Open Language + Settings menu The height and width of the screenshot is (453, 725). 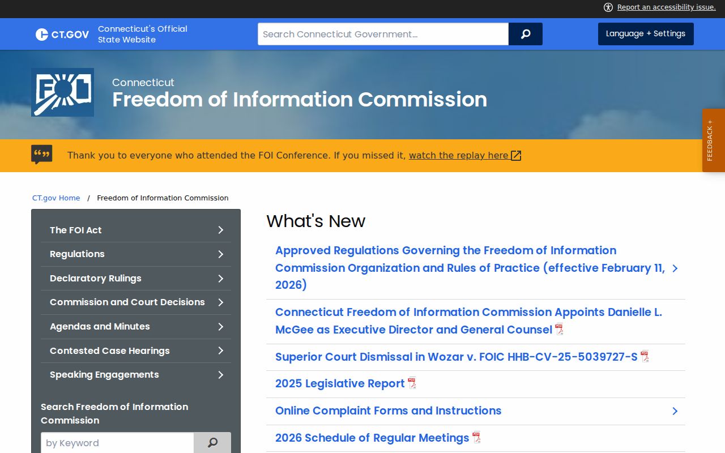point(646,34)
